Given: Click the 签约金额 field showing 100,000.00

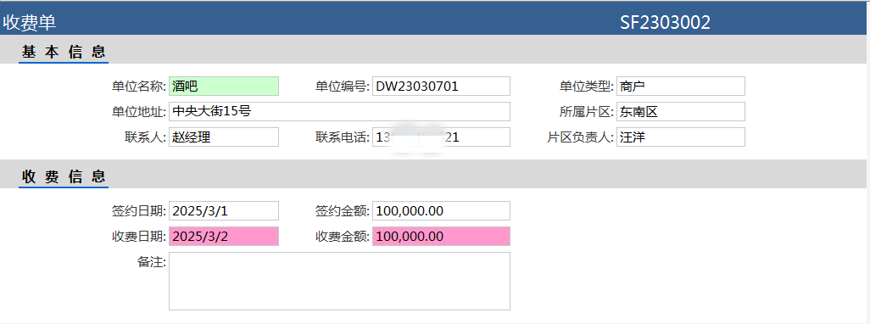Looking at the screenshot, I should pyautogui.click(x=441, y=211).
